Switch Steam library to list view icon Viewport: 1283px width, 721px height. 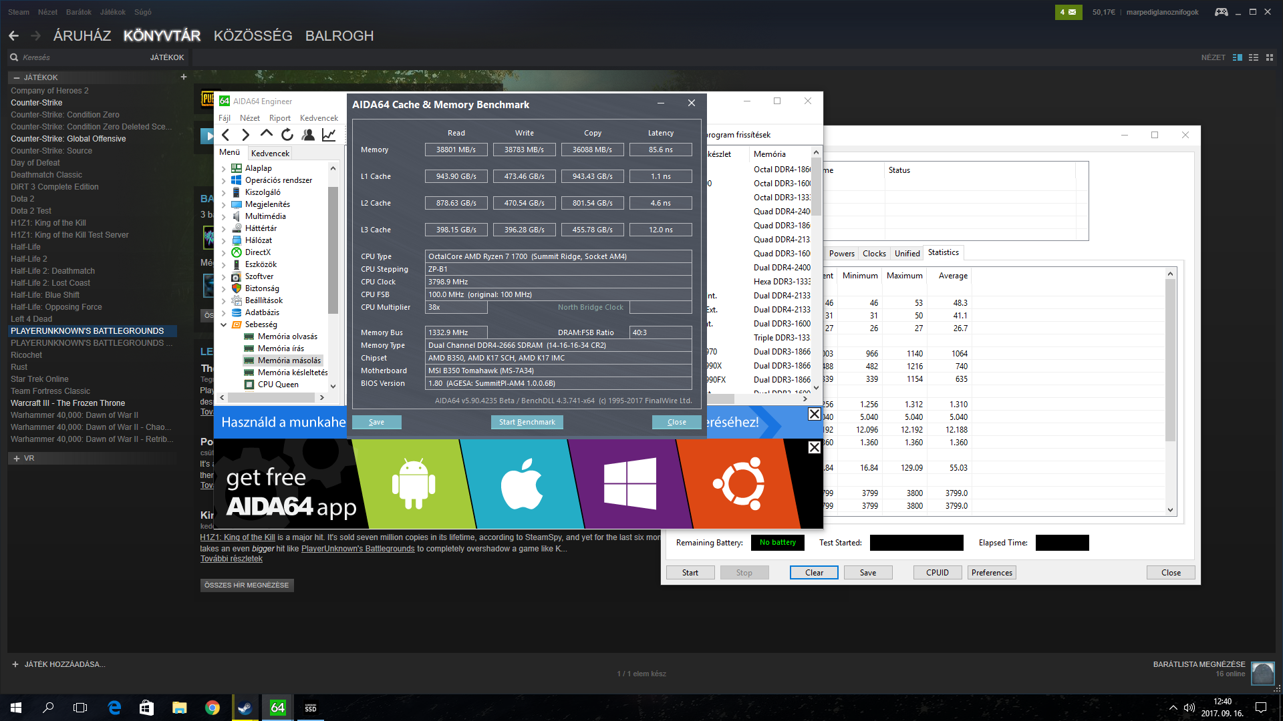(x=1254, y=57)
